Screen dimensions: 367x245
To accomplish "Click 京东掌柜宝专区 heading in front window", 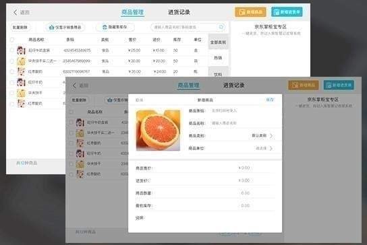I will coord(323,100).
